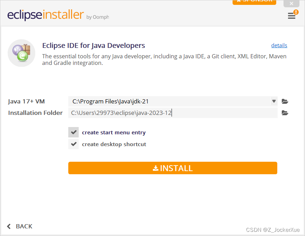Browse for Java VM folder
305x236 pixels.
click(285, 101)
